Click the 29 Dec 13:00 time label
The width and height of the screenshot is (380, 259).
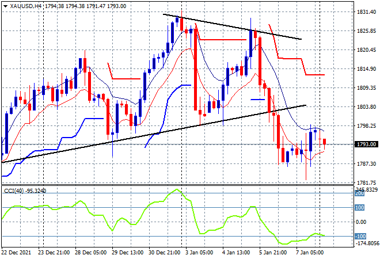[127, 253]
